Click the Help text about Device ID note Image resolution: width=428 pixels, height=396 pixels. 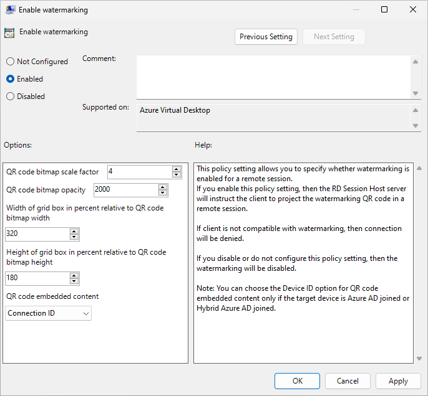point(303,298)
